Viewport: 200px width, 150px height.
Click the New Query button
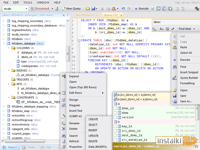pos(71,9)
